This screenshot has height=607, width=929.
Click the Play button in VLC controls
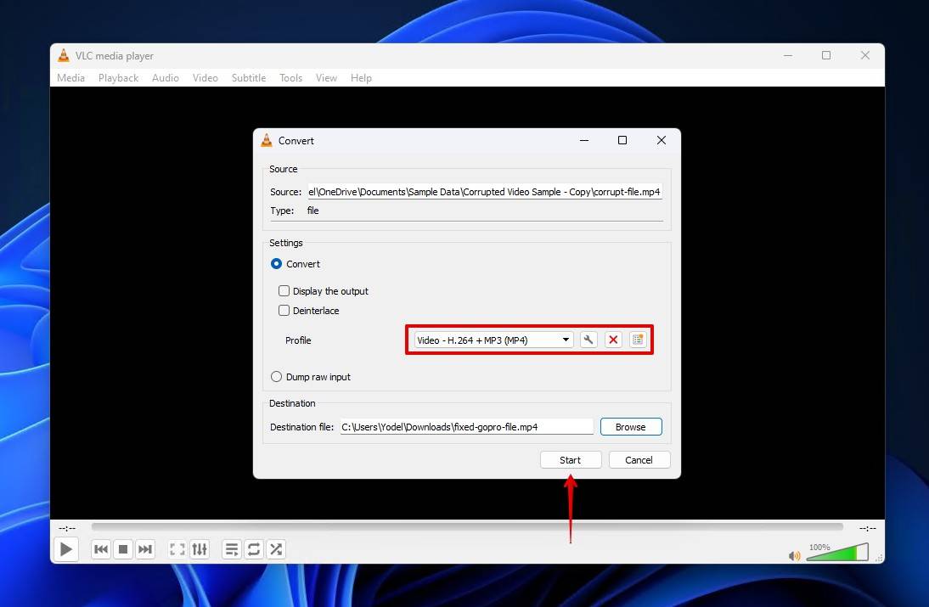(65, 549)
